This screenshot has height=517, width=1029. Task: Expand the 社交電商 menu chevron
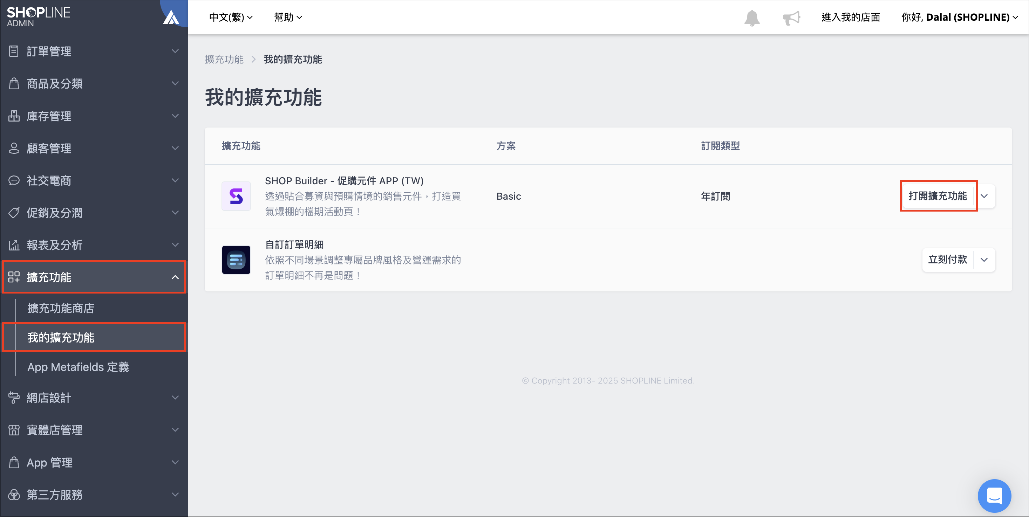175,180
